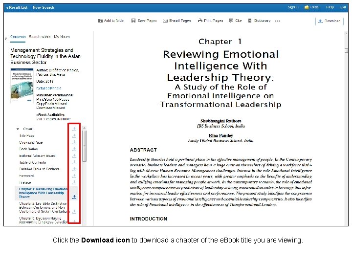Click Sign In link
Screen dimensions: 352x264
pos(293,7)
